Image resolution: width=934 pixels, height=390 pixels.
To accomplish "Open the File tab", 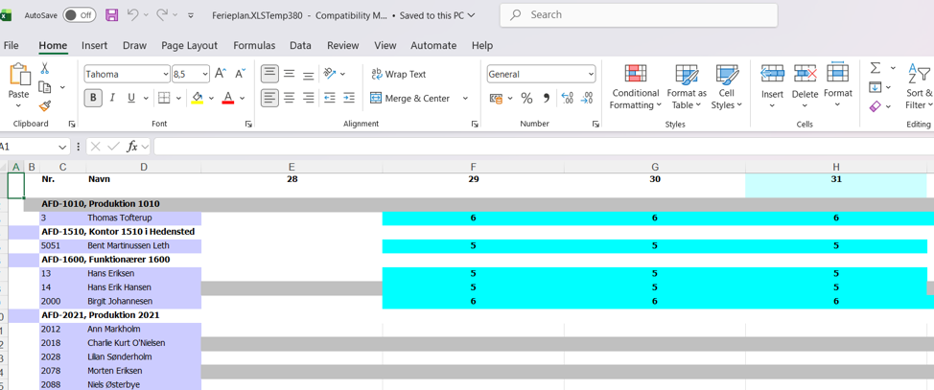I will pyautogui.click(x=11, y=45).
